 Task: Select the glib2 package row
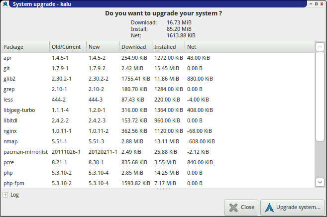[158, 79]
